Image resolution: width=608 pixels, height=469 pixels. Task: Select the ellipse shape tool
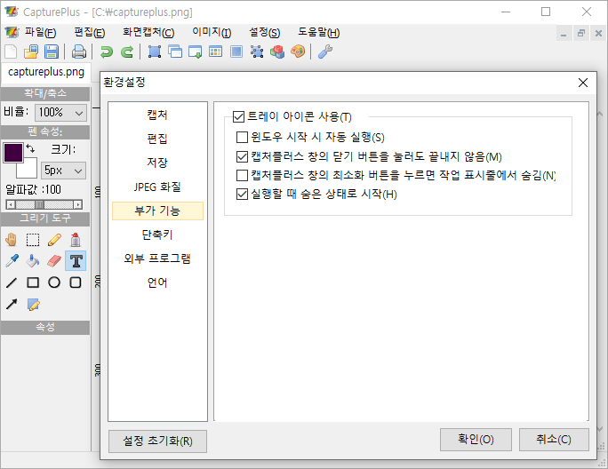(54, 282)
